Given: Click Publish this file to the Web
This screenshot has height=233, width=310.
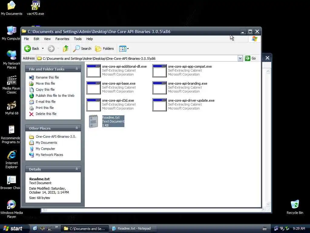Looking at the screenshot, I should coord(51,96).
